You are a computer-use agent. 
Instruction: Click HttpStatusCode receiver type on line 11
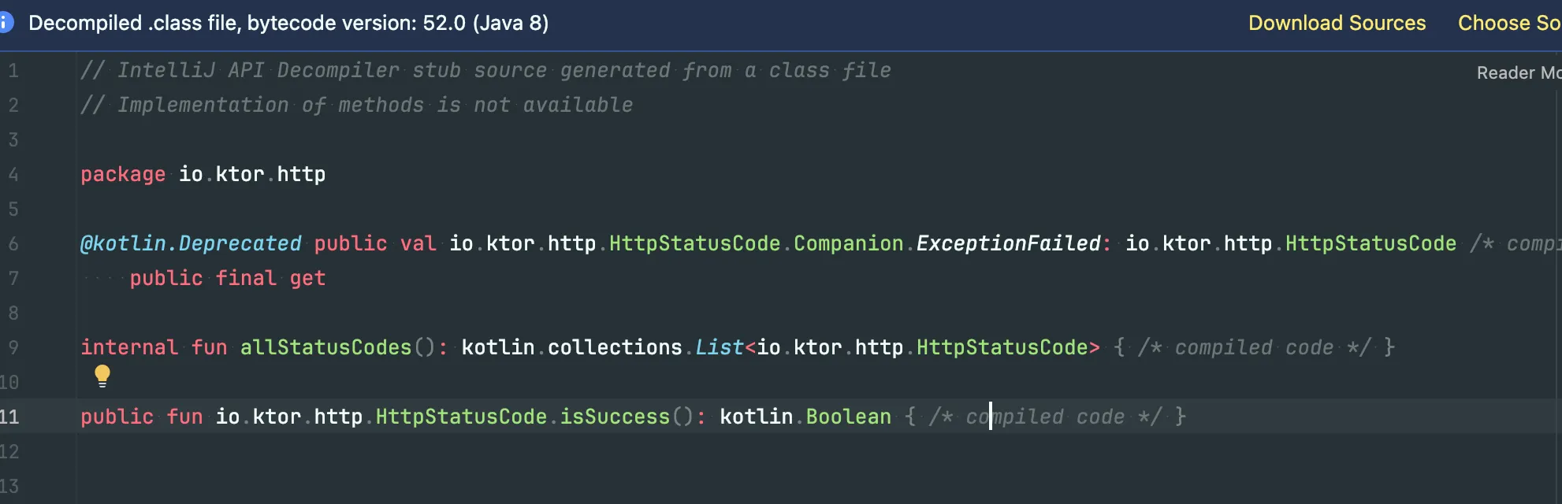pyautogui.click(x=461, y=417)
